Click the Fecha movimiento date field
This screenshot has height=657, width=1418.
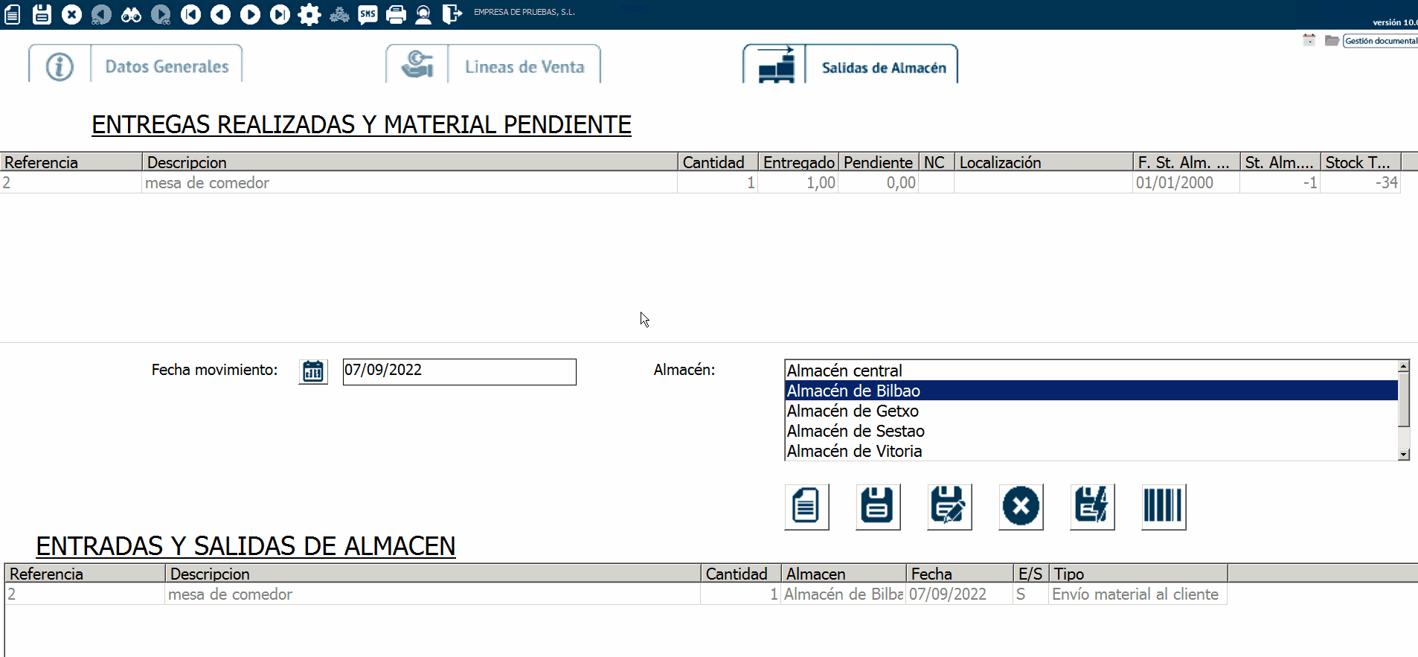(x=459, y=371)
